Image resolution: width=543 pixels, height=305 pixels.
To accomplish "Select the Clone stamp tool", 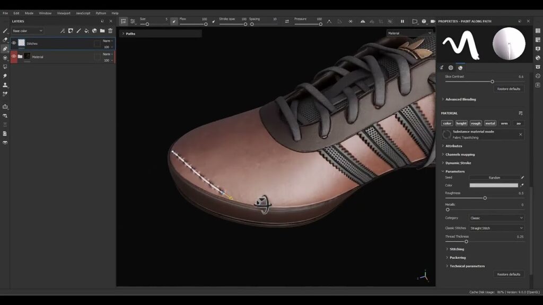I will point(5,85).
